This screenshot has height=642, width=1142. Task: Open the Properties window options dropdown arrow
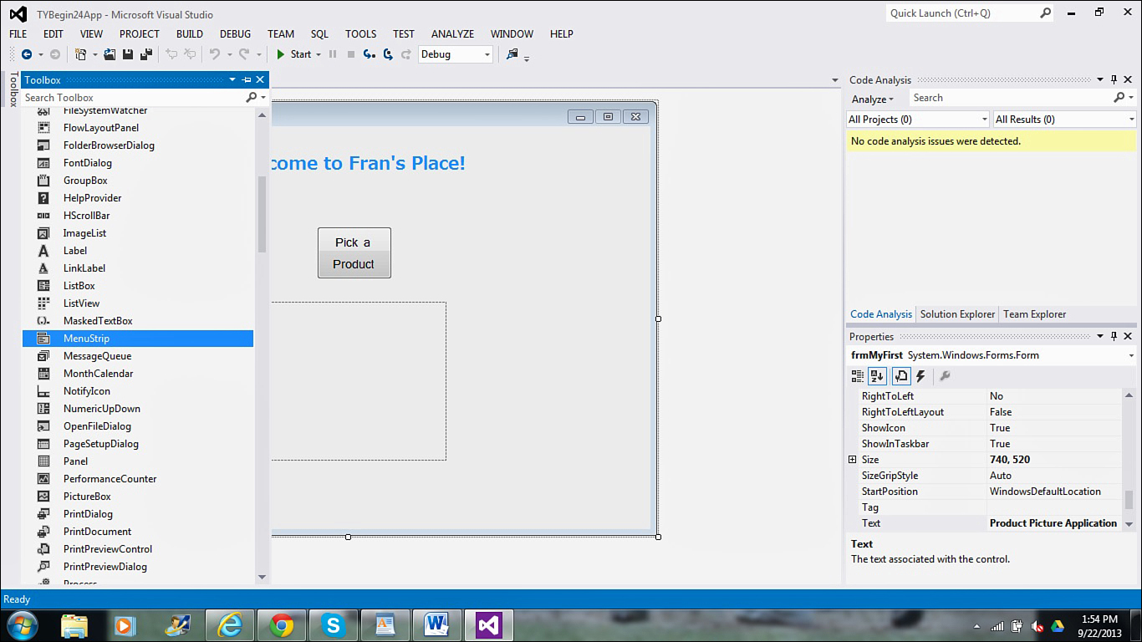click(x=1099, y=336)
